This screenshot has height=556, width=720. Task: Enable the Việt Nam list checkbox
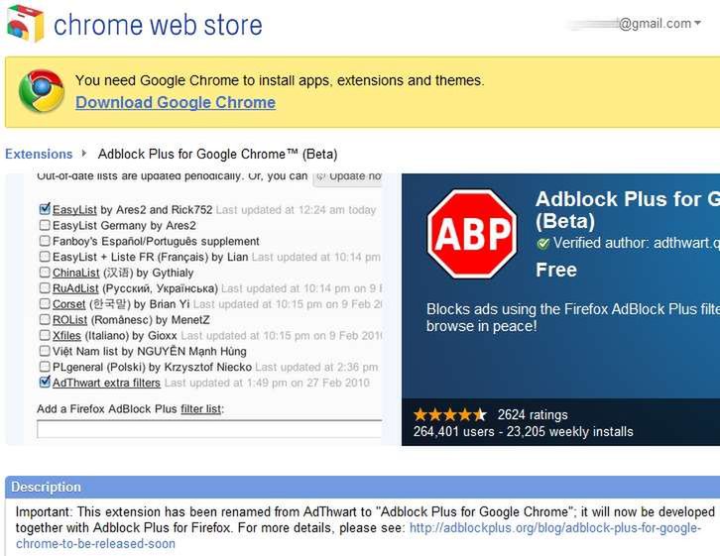pos(45,351)
